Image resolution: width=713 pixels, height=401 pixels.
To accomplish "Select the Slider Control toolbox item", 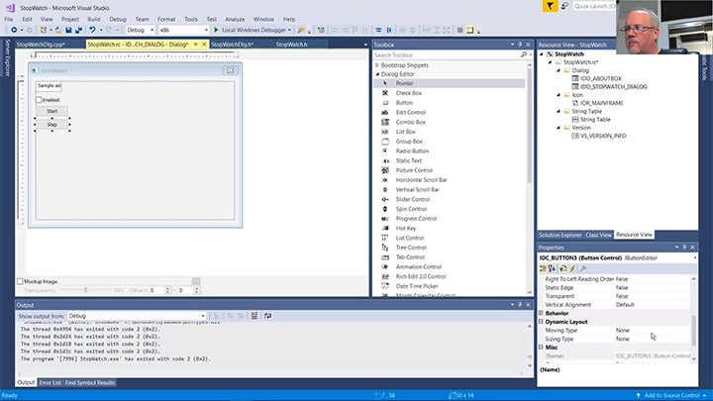I will tap(413, 199).
